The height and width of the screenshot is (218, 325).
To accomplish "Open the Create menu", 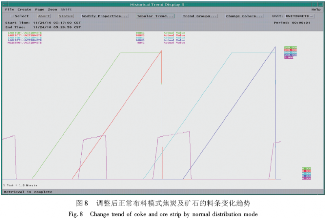I will [x=24, y=9].
